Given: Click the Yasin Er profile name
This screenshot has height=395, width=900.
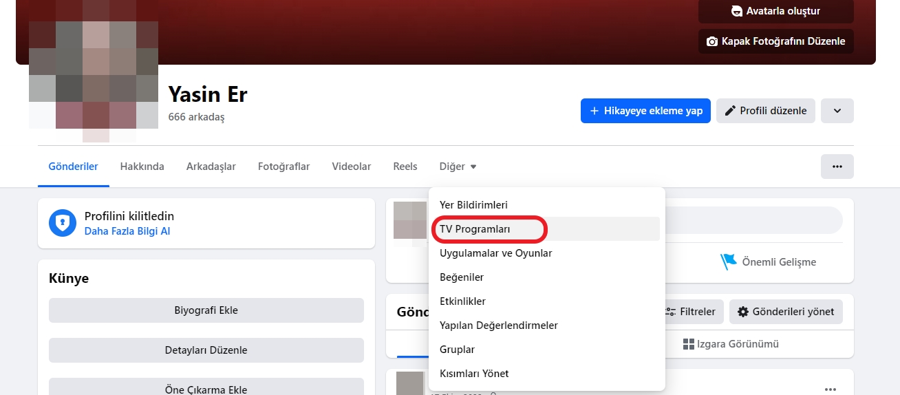Looking at the screenshot, I should 208,94.
